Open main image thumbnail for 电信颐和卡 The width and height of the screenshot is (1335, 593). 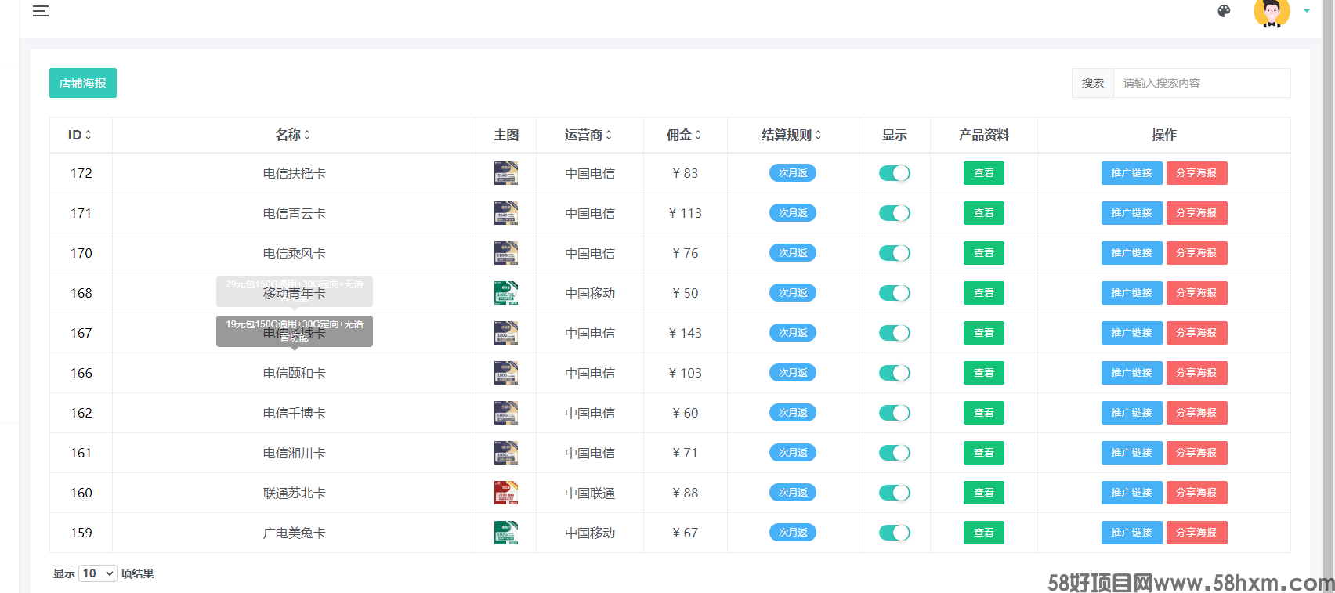click(506, 373)
